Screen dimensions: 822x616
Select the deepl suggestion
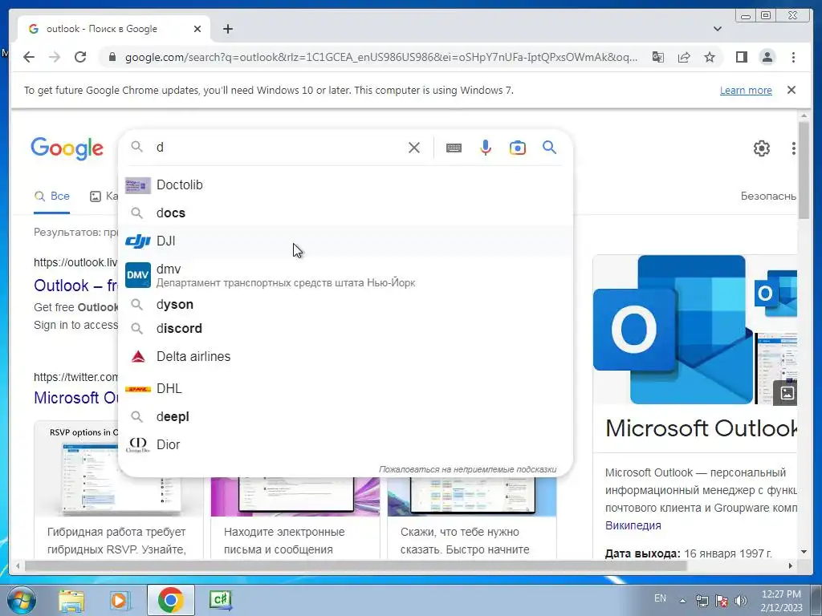pos(345,417)
